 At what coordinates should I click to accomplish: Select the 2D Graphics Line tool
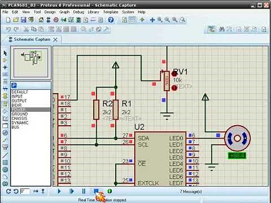[x=5, y=155]
